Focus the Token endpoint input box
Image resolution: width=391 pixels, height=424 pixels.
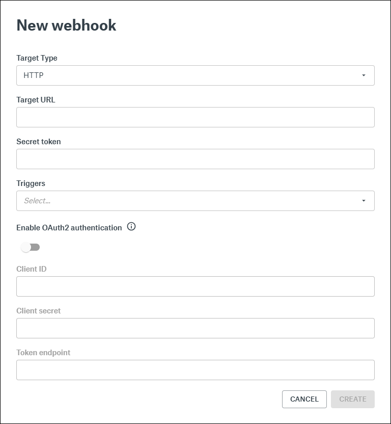195,370
